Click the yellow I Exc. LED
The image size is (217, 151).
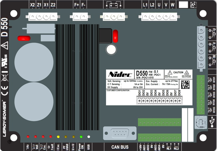pos(58,137)
